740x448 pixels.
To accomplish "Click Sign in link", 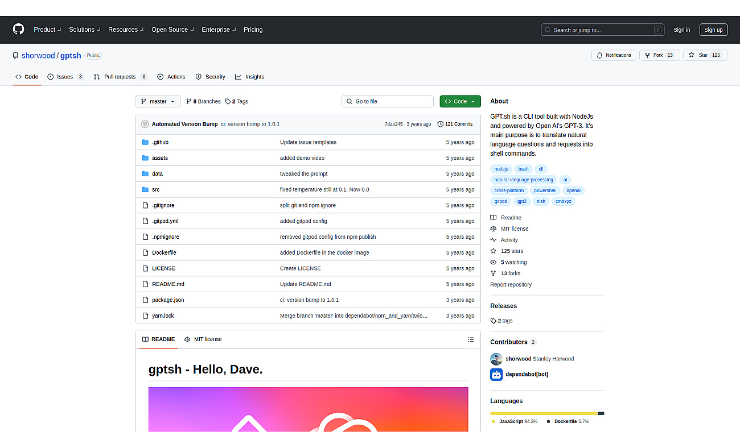I will tap(681, 30).
